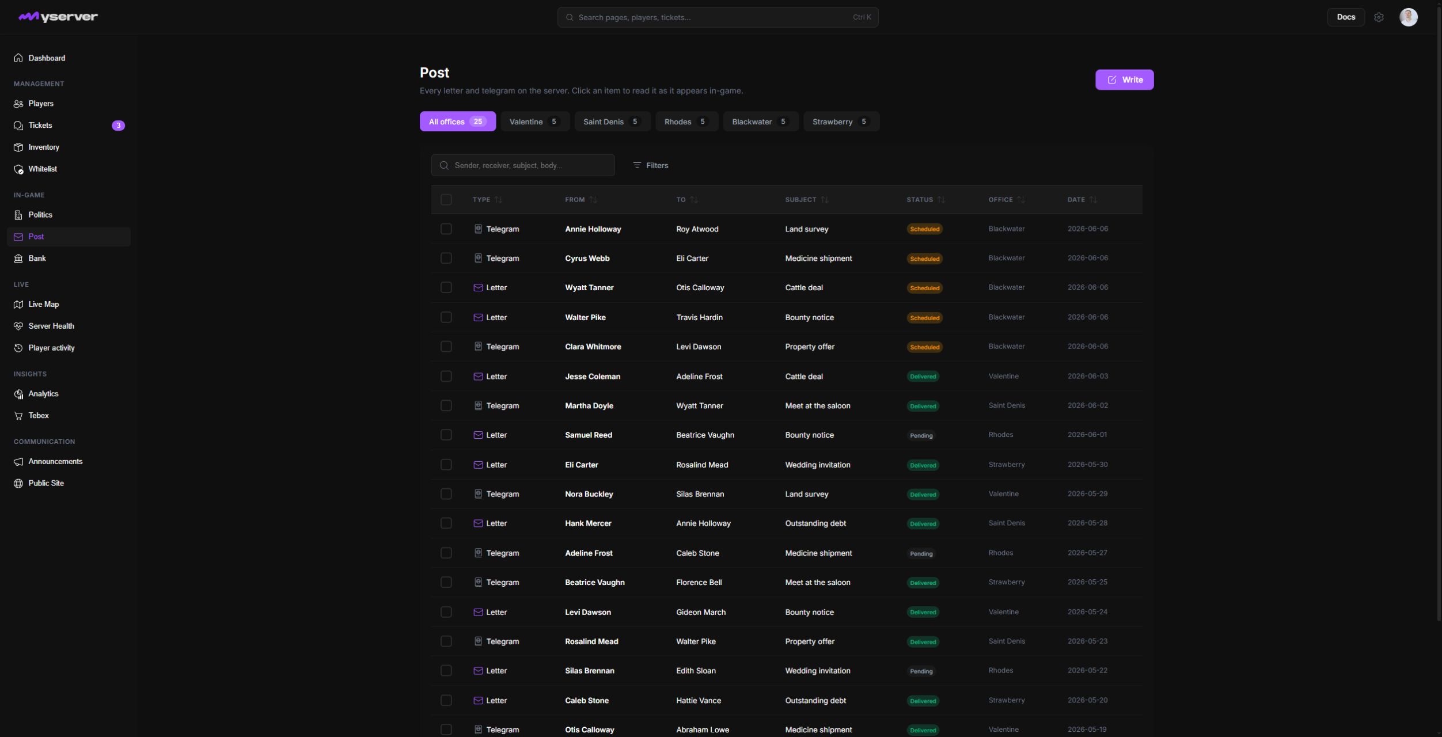This screenshot has width=1442, height=737.
Task: Sort by the Office column
Action: (1007, 200)
